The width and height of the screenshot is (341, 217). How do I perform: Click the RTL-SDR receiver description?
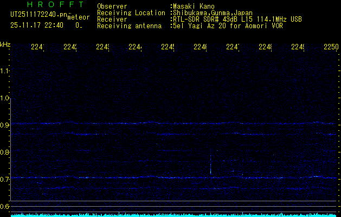click(x=237, y=19)
